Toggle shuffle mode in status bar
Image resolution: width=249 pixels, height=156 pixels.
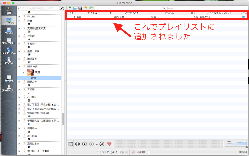coord(127,152)
